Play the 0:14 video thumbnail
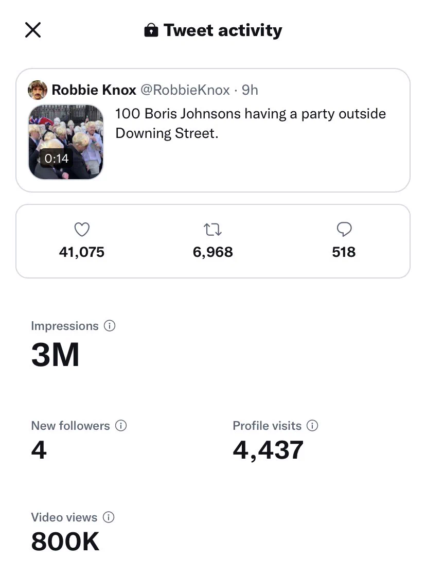The image size is (426, 575). (66, 142)
